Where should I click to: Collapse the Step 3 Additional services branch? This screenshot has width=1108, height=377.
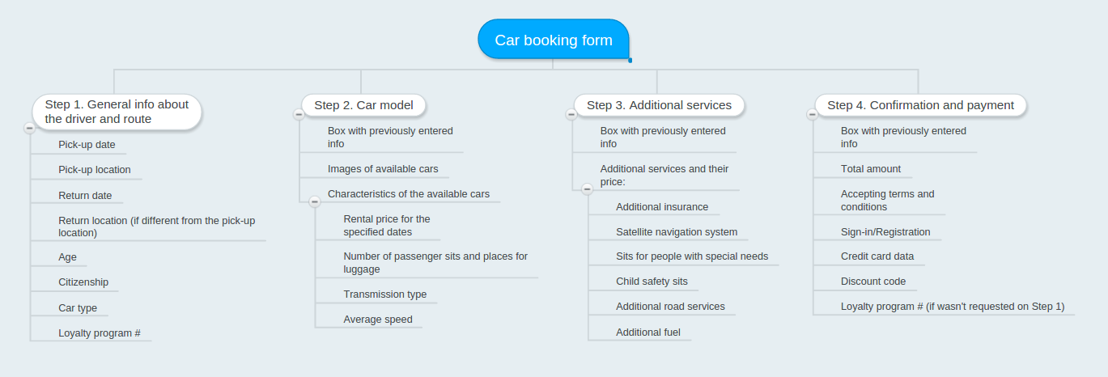tap(571, 115)
